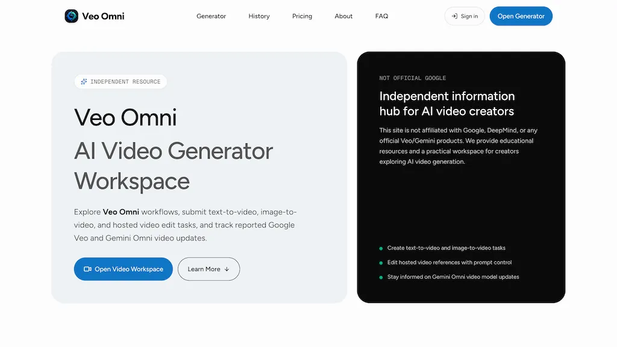
Task: Click 'Edit hosted video references with prompt control' bullet
Action: [449, 263]
